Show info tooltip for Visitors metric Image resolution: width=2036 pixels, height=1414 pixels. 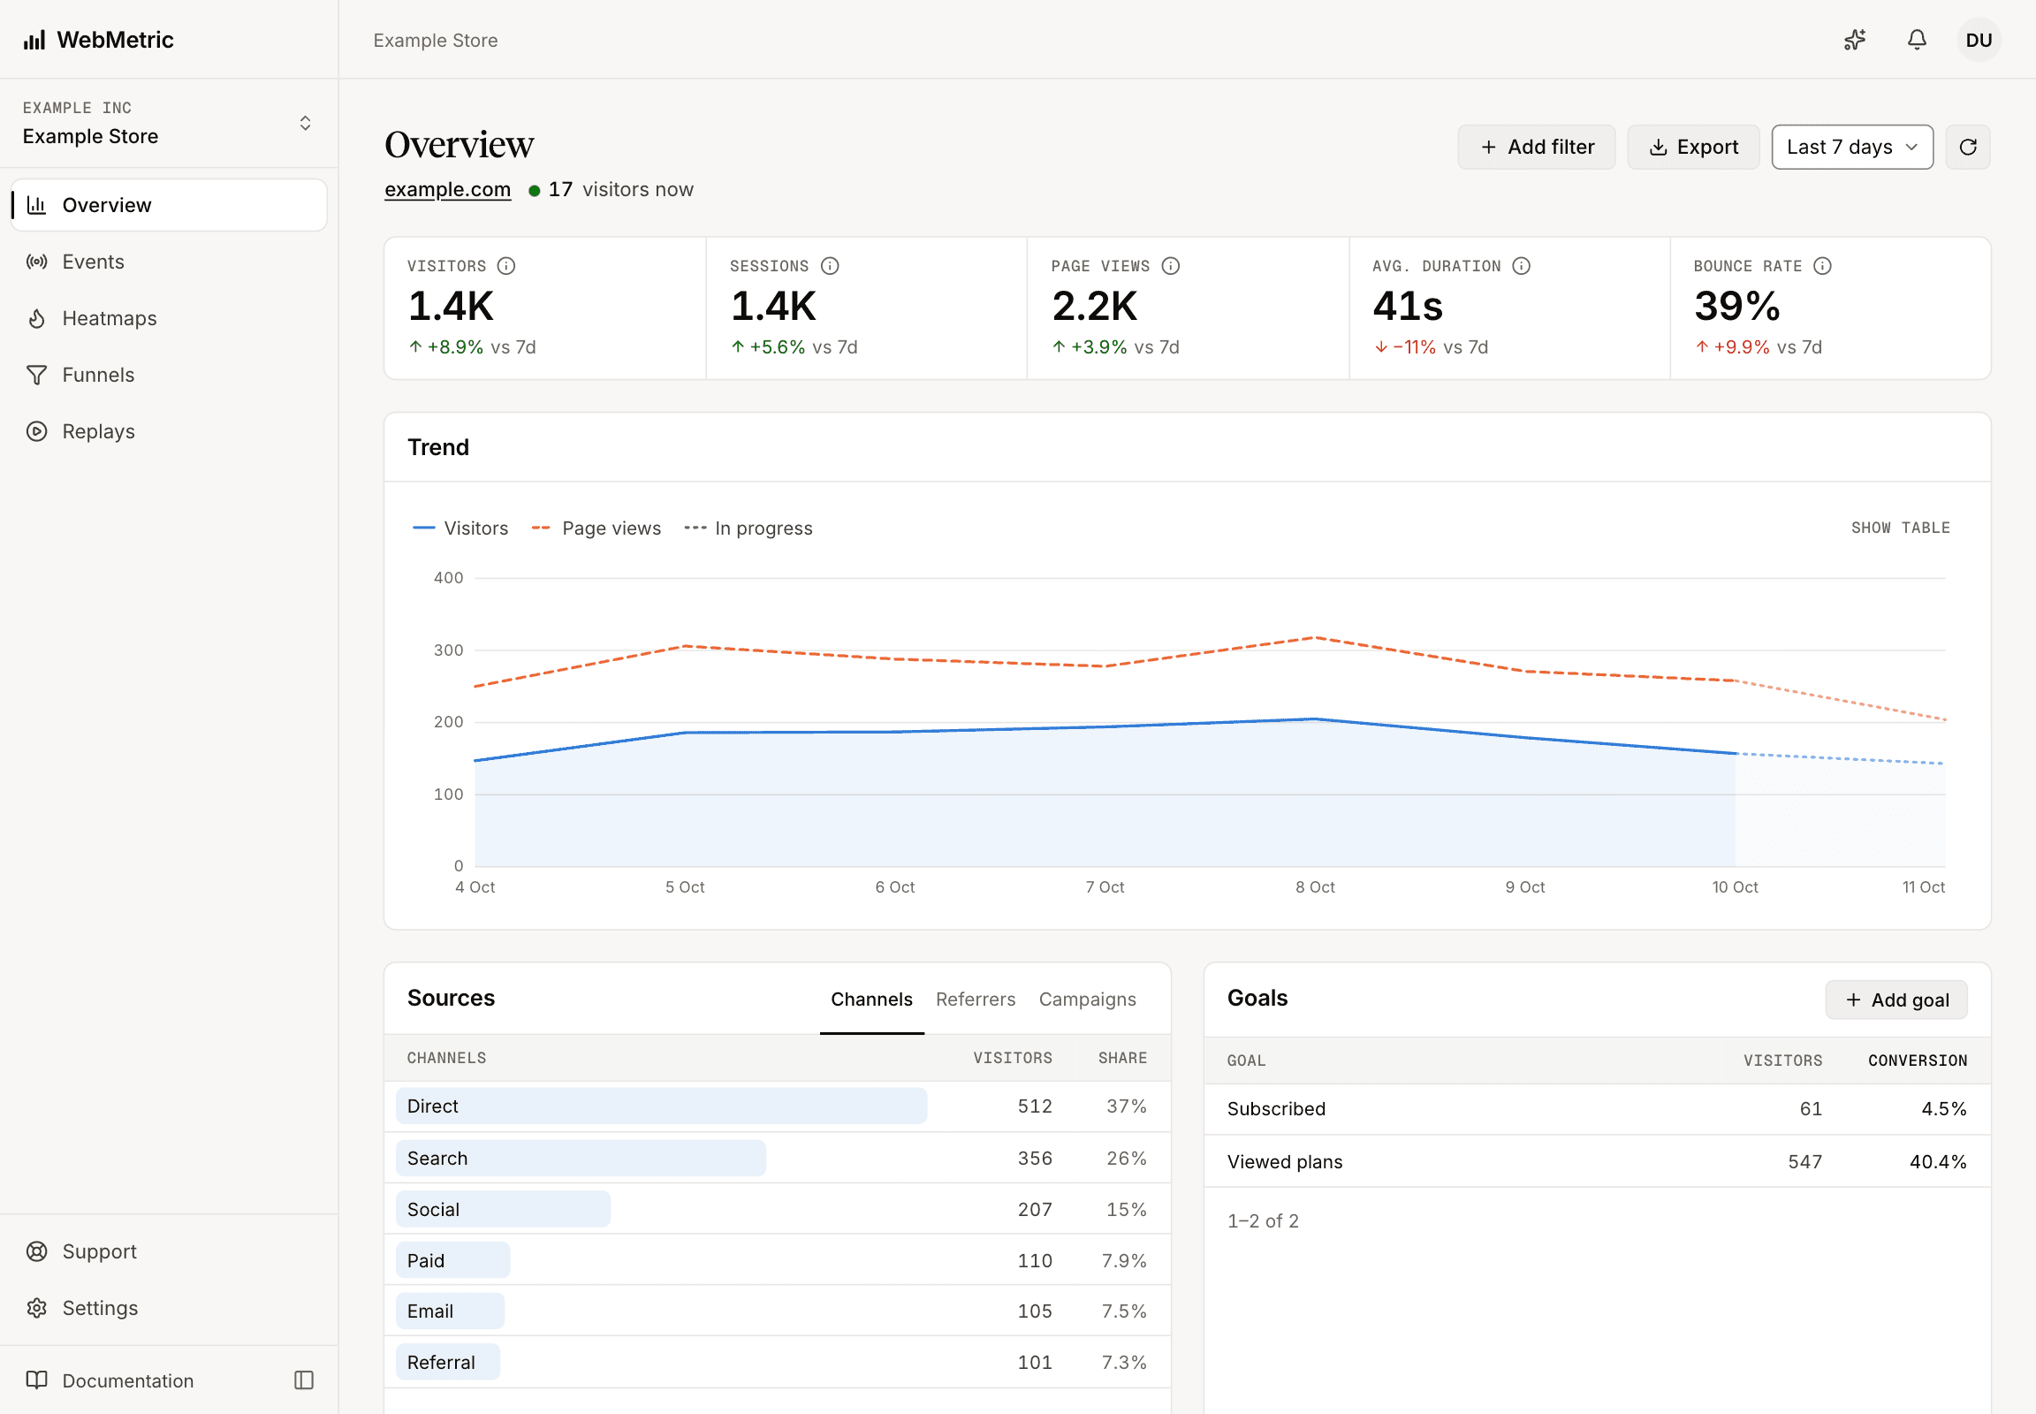click(505, 266)
